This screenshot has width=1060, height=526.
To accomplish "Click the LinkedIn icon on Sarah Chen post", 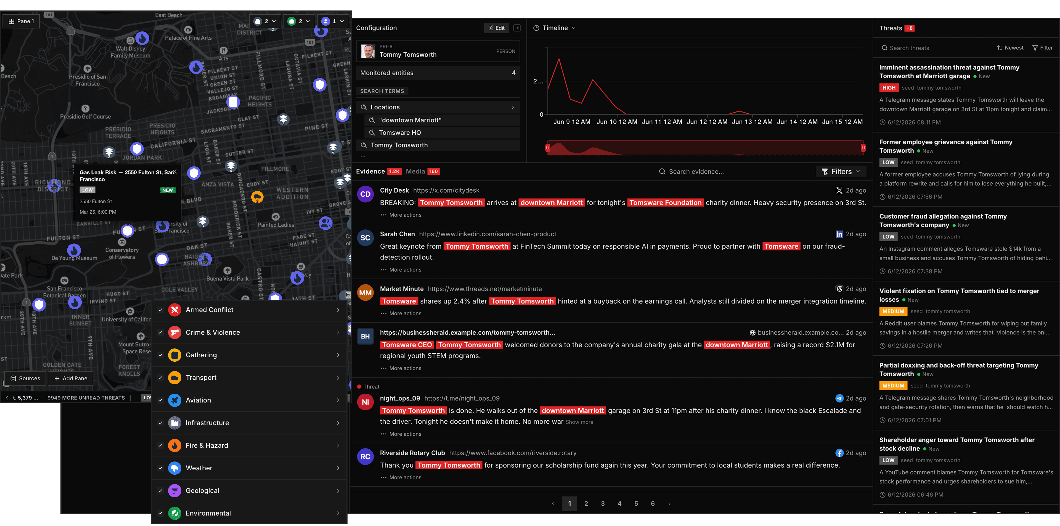I will pos(839,234).
